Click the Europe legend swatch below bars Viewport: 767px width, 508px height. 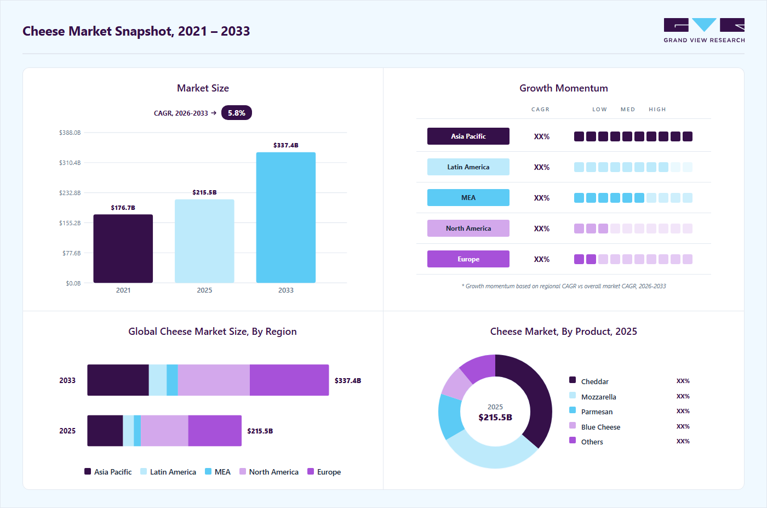point(311,471)
